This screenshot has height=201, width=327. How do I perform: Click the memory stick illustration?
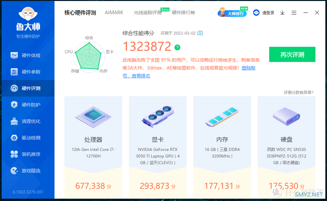coord(222,117)
